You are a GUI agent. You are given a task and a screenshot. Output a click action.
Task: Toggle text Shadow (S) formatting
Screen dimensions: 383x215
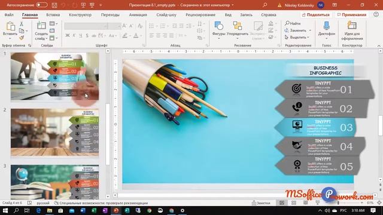(x=87, y=36)
